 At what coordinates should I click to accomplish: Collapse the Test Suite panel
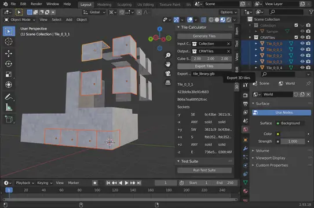coord(178,161)
